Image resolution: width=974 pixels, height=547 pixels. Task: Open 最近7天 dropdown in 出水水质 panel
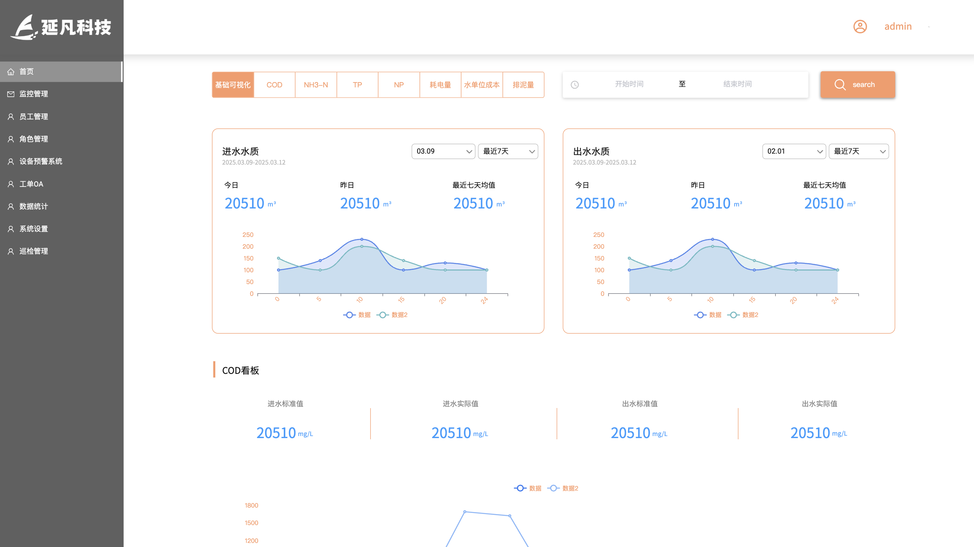859,151
